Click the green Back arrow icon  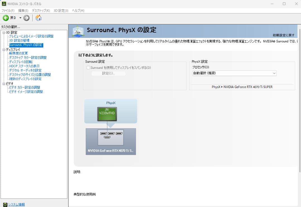click(6, 18)
